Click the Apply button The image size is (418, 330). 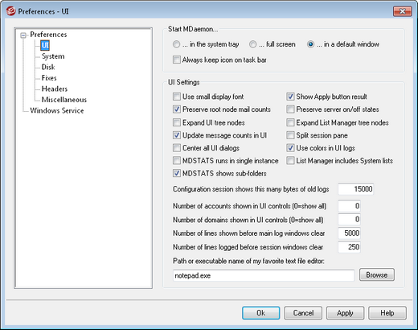pos(345,313)
